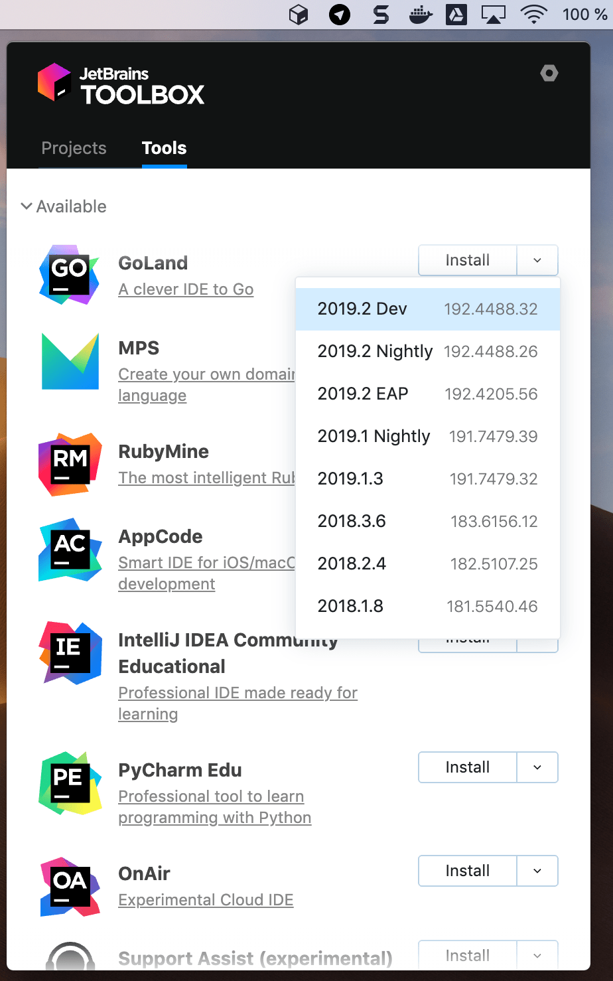The image size is (613, 981).
Task: Select version 2019.1.3
Action: tap(428, 479)
